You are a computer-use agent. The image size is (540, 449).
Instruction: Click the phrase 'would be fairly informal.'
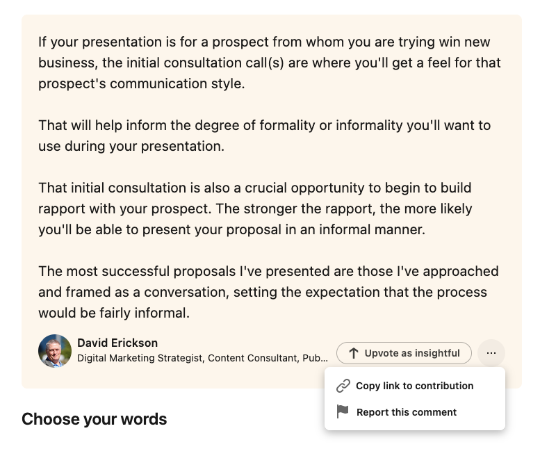114,313
